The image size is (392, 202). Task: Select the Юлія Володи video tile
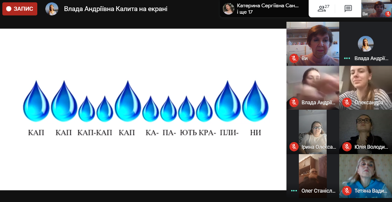[x=365, y=132]
